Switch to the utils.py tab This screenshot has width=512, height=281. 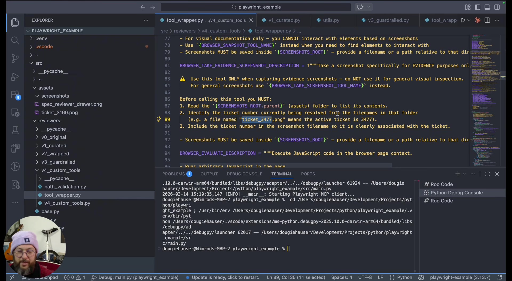331,20
